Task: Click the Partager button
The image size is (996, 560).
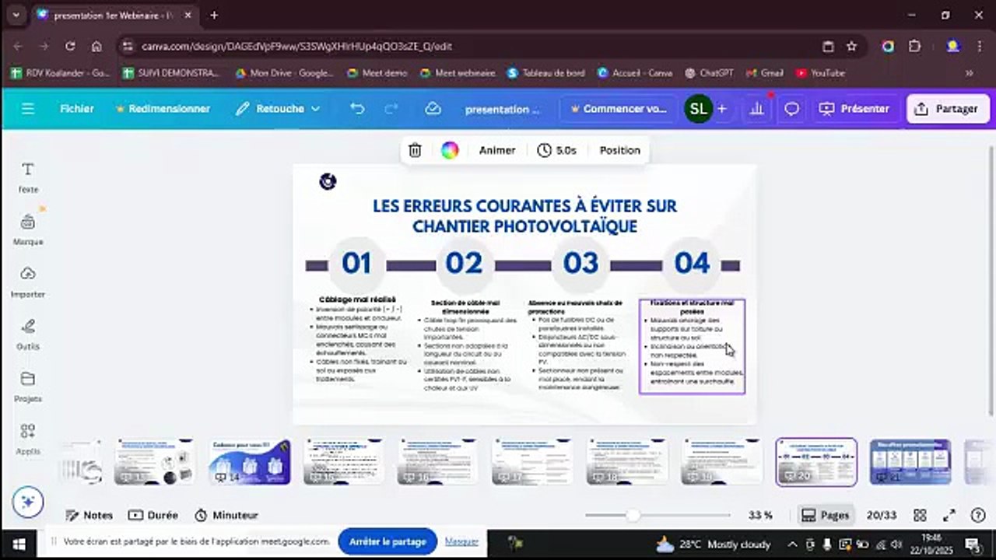Action: 948,109
